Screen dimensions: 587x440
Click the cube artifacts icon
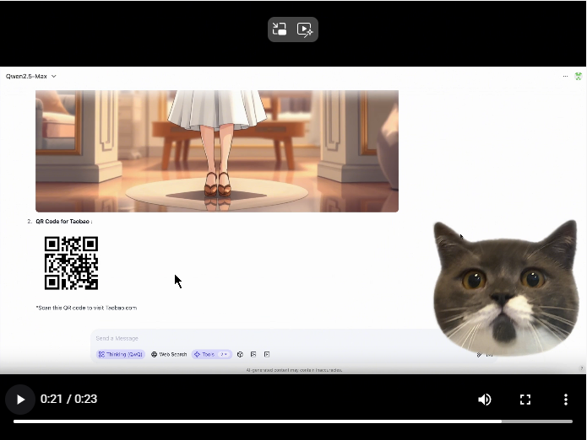pyautogui.click(x=240, y=355)
